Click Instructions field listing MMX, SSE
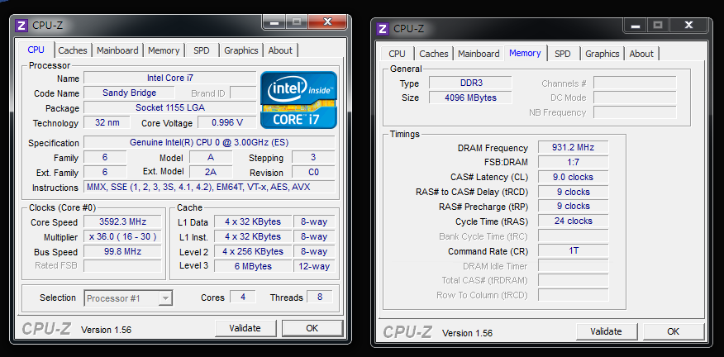724x357 pixels. 209,187
